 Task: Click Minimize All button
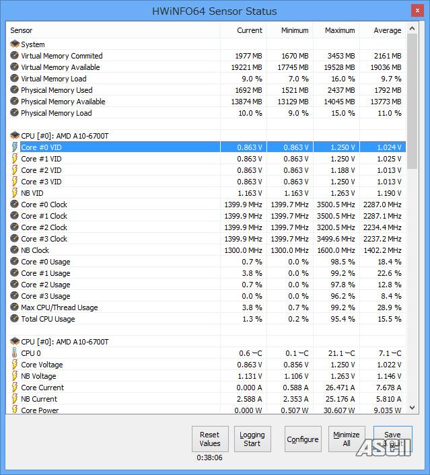[x=347, y=439]
